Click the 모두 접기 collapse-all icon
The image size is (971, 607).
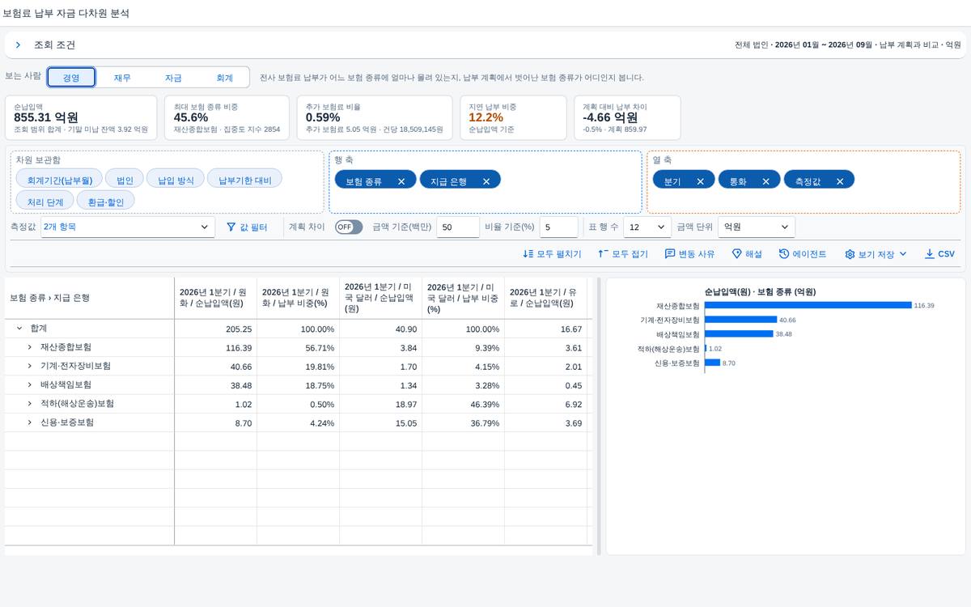[603, 254]
